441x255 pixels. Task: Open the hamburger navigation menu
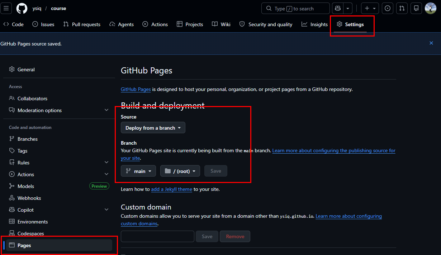click(x=6, y=8)
